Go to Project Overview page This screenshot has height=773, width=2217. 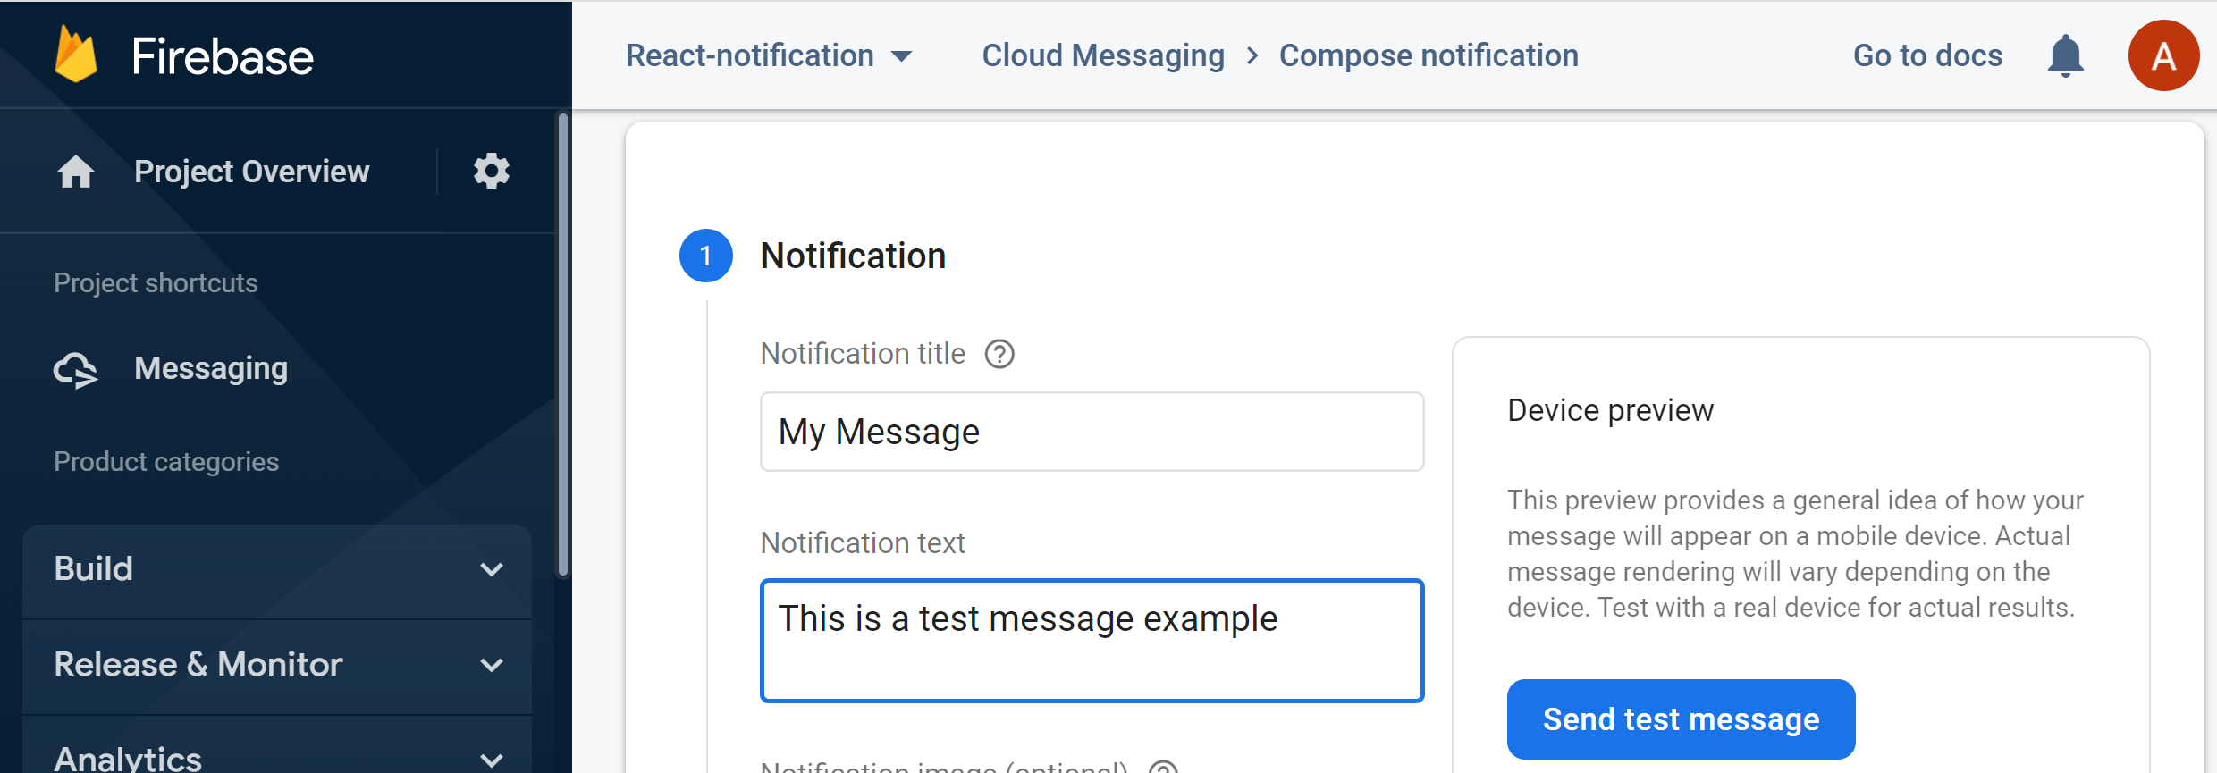[251, 172]
